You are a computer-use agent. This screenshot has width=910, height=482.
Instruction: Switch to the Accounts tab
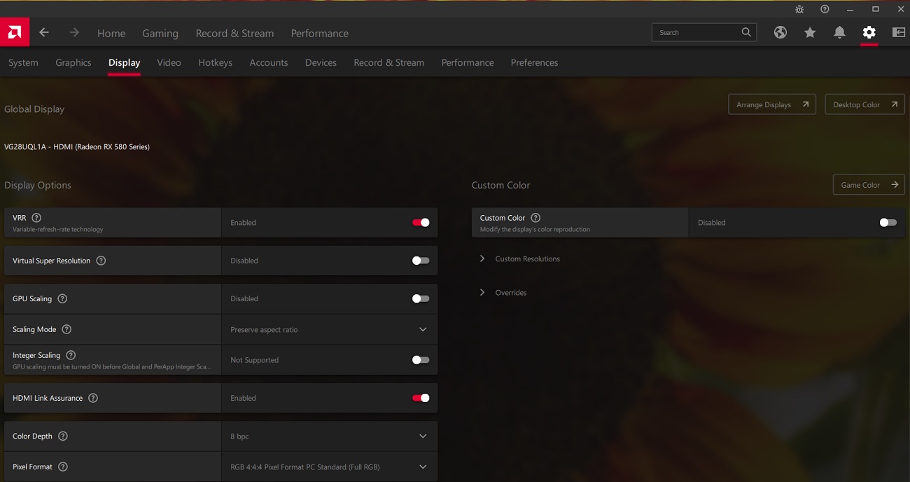tap(269, 62)
